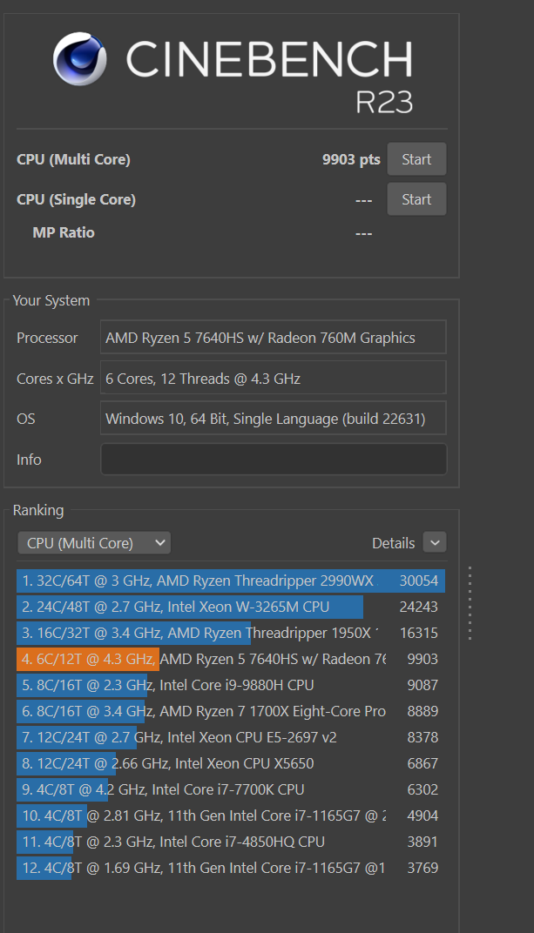
Task: Select the i7-1165G7 2.81 GHz ranking row
Action: click(231, 816)
